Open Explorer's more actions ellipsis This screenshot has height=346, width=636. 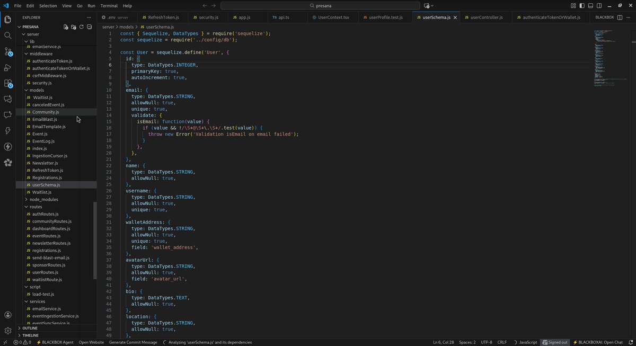click(89, 17)
